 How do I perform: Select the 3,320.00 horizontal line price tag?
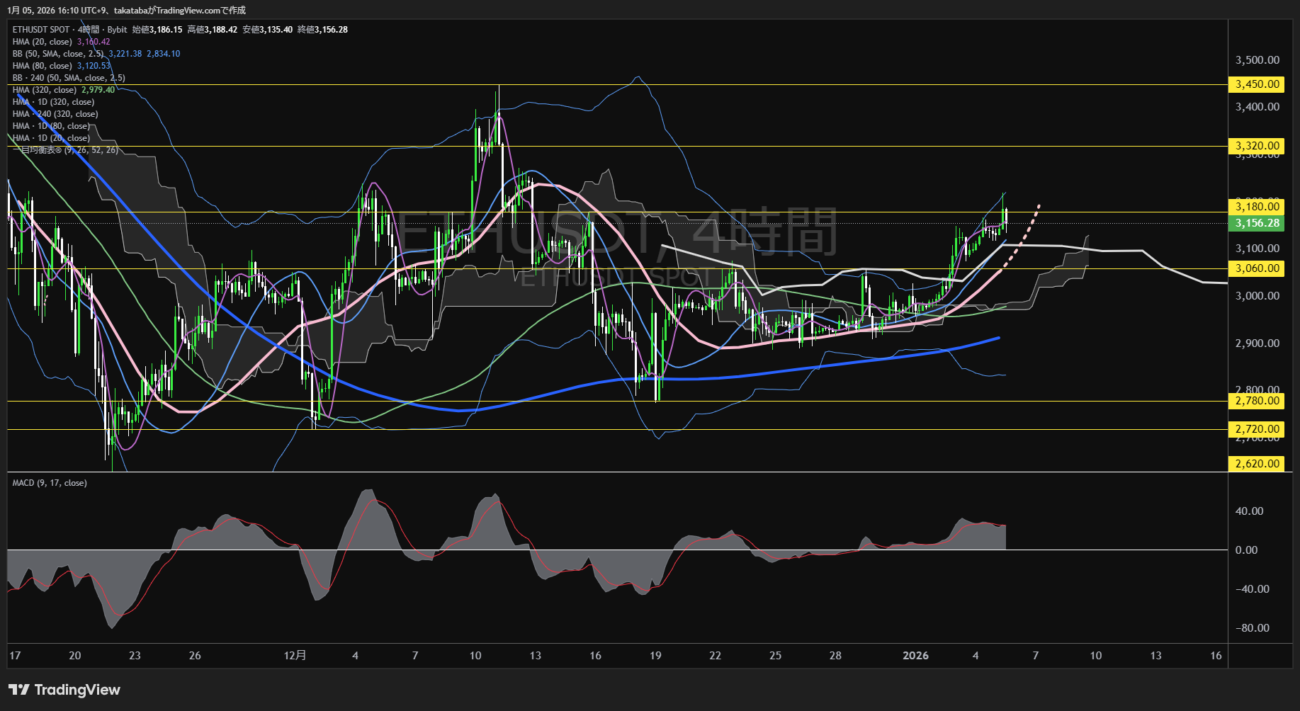(1257, 146)
